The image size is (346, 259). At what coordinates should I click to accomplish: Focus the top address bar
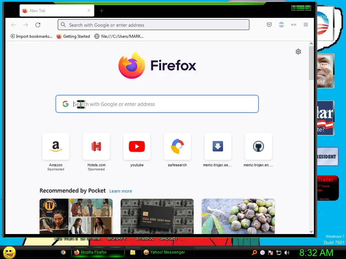[154, 25]
